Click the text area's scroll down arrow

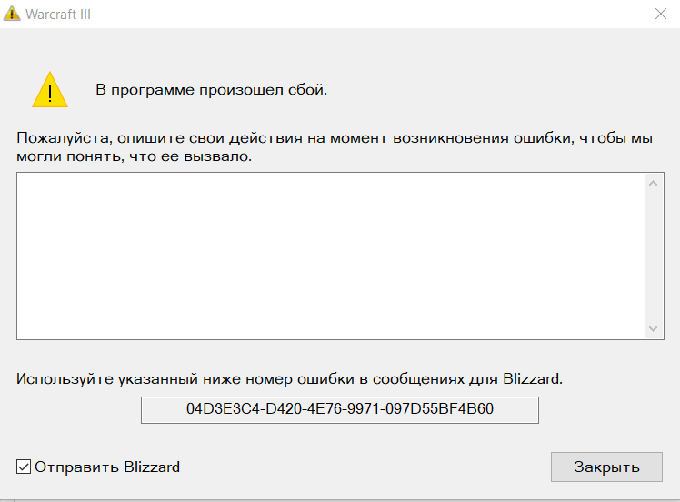click(653, 327)
